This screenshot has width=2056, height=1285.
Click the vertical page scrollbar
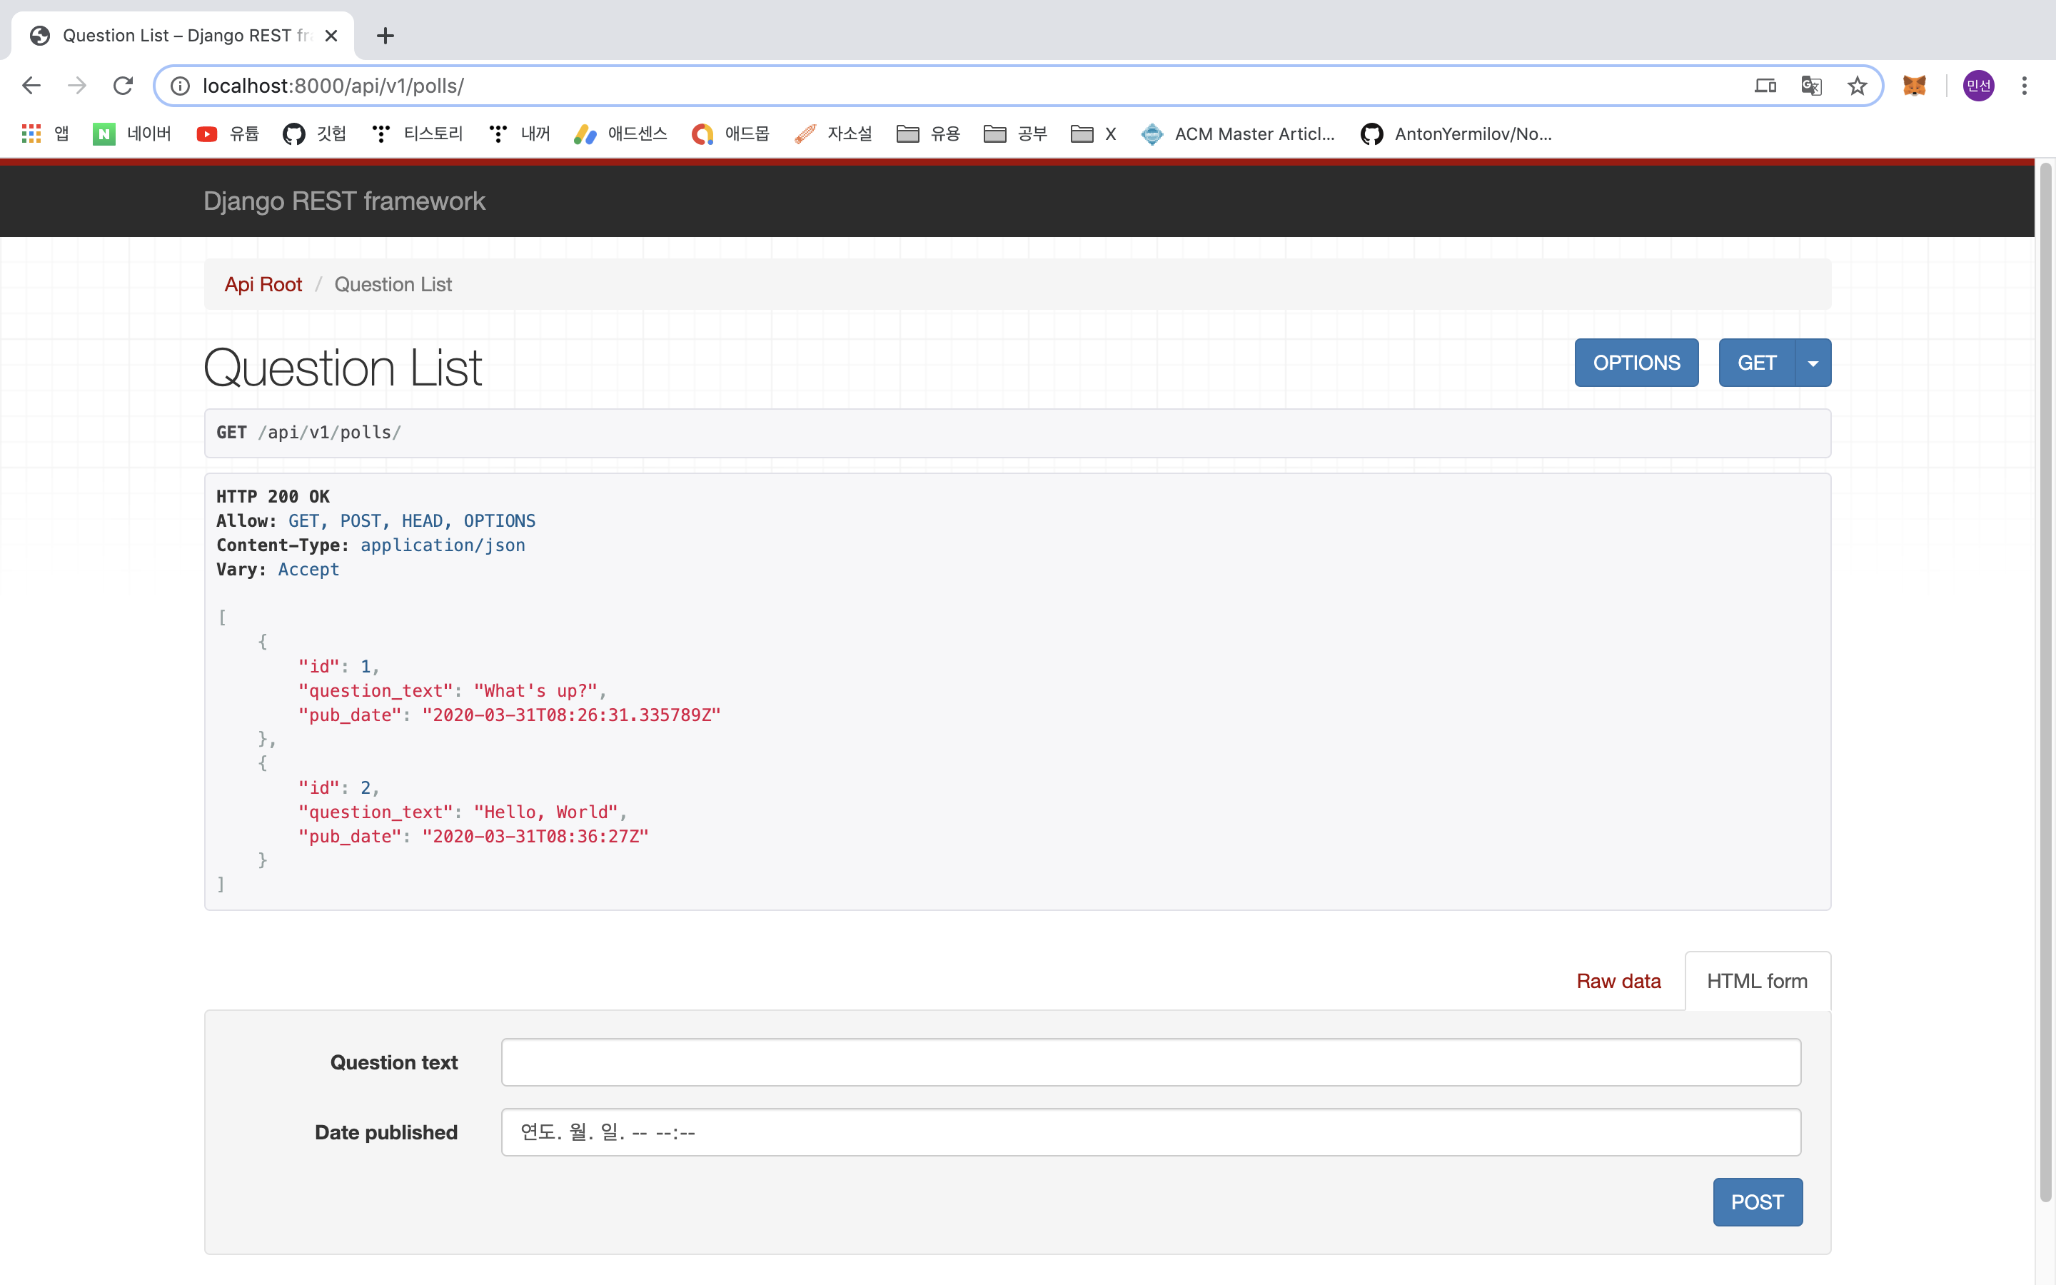click(2045, 680)
